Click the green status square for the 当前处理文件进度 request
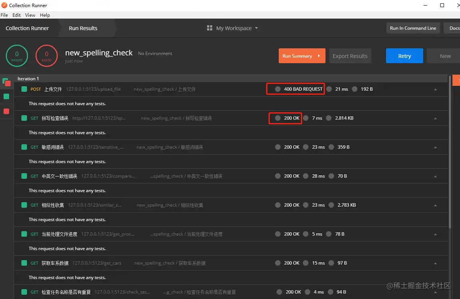Viewport: 460px width, 299px height. pos(24,234)
